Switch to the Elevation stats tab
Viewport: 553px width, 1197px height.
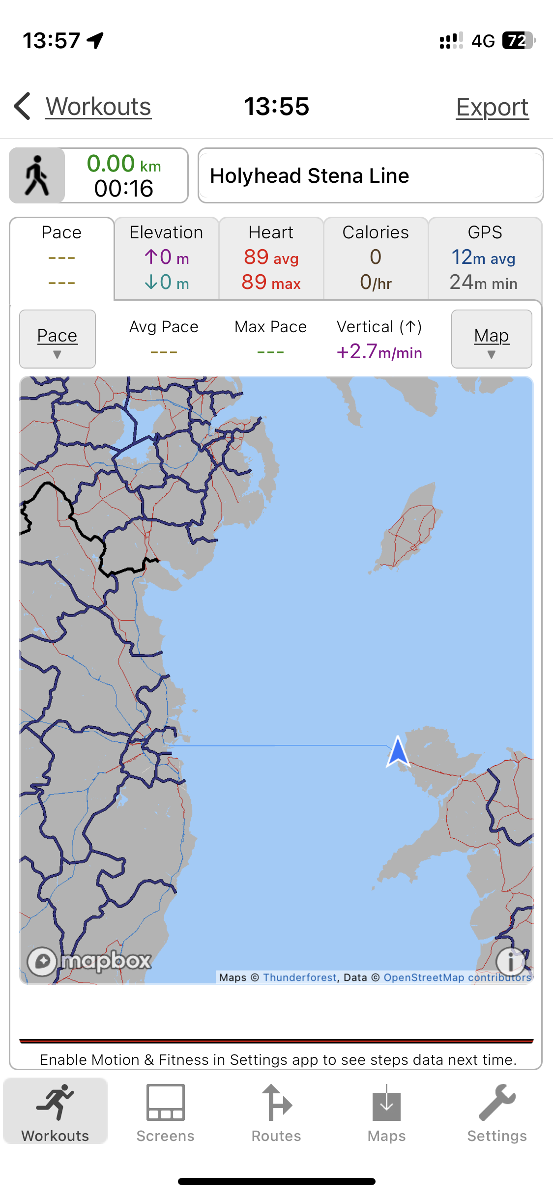coord(167,258)
